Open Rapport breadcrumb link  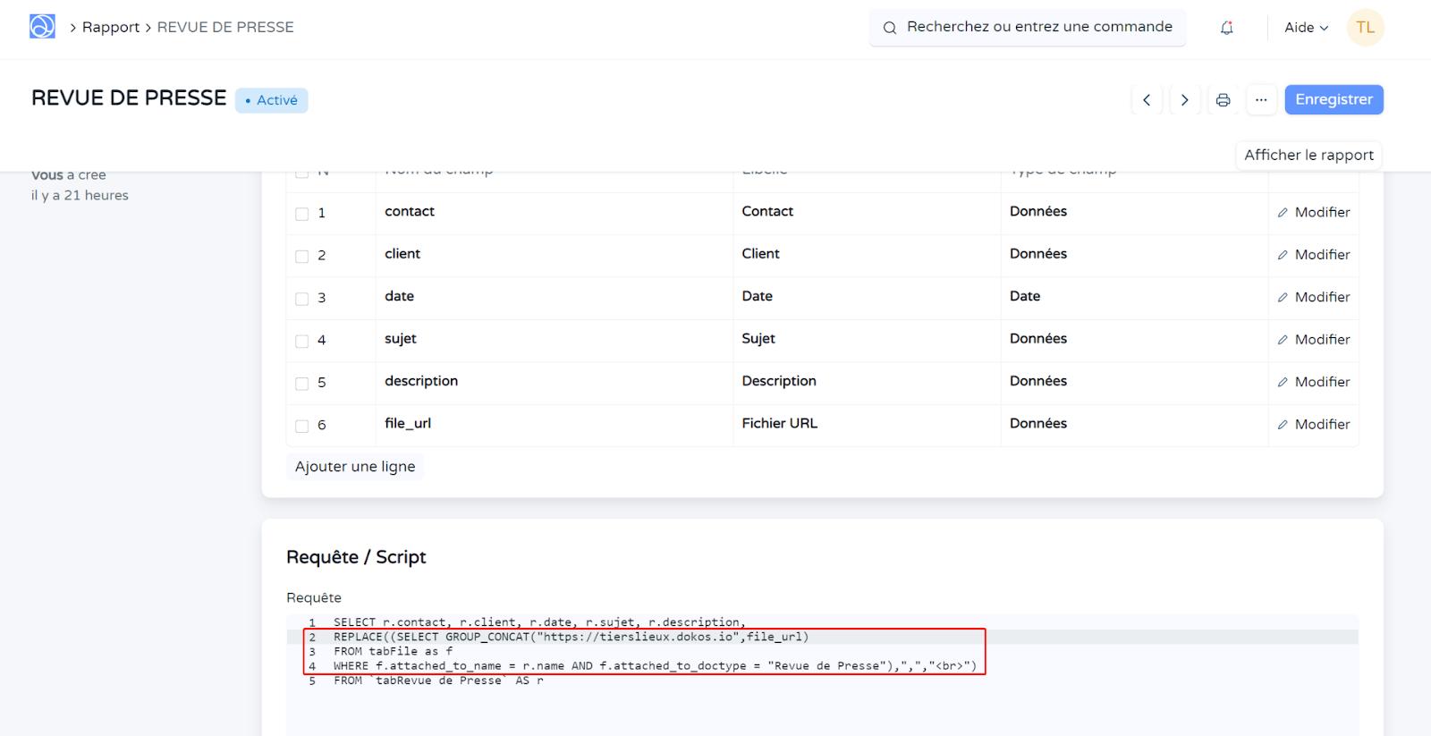coord(111,28)
